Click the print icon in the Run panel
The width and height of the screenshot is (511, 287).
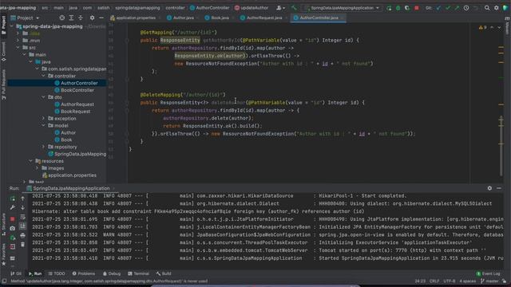click(x=23, y=235)
